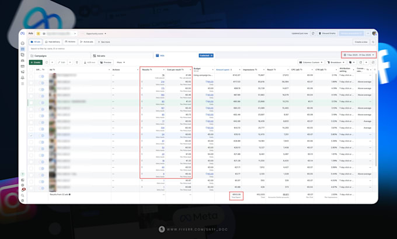
Task: Tick the select-all checkbox in table header
Action: (31, 70)
